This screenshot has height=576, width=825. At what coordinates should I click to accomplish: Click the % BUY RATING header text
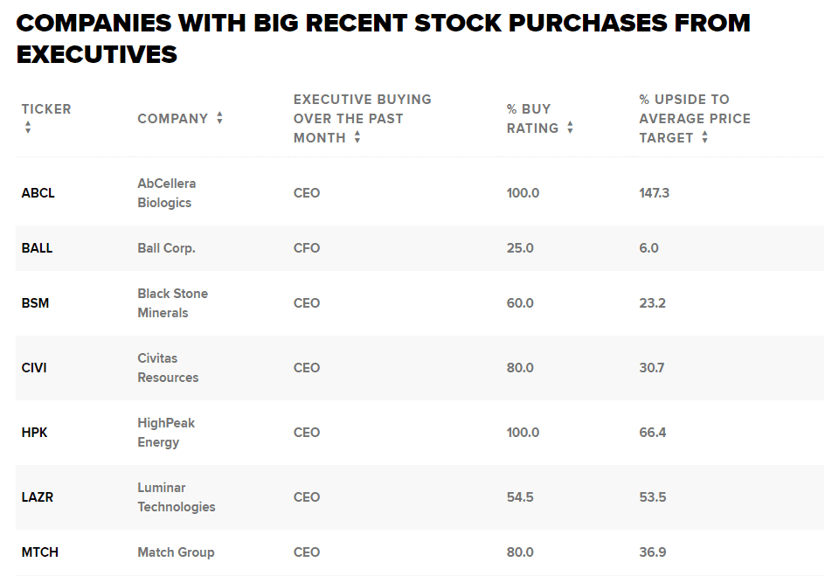pyautogui.click(x=532, y=118)
